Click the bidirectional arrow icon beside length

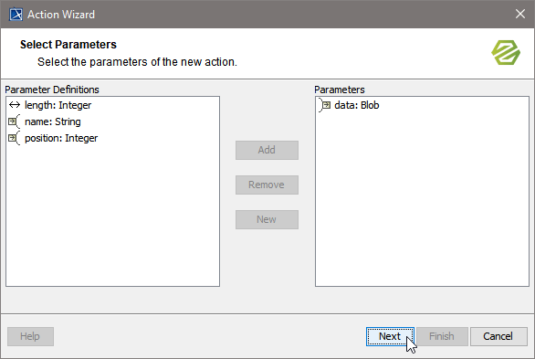(15, 105)
